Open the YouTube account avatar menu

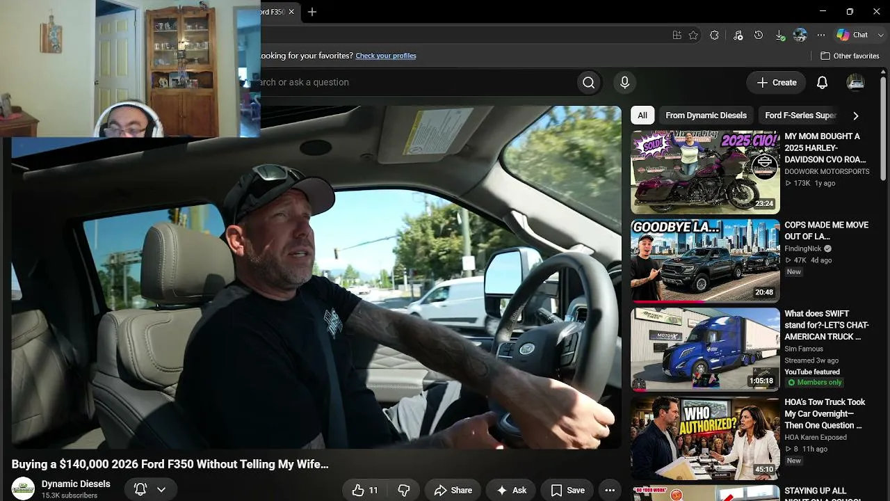coord(855,83)
